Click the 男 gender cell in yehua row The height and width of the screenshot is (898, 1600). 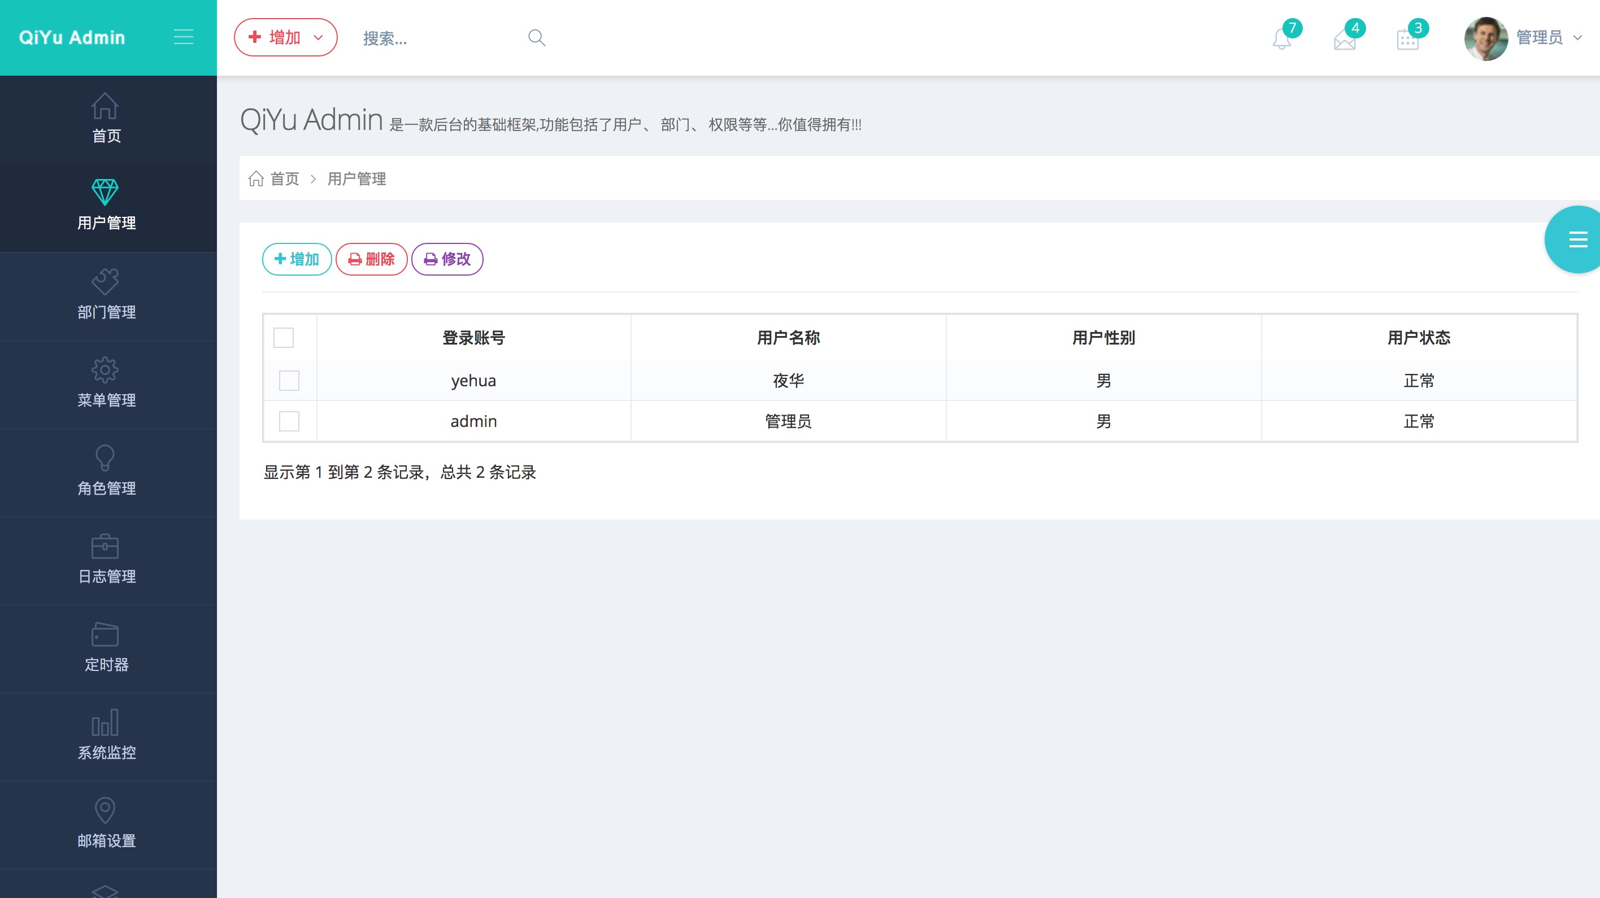click(1104, 381)
